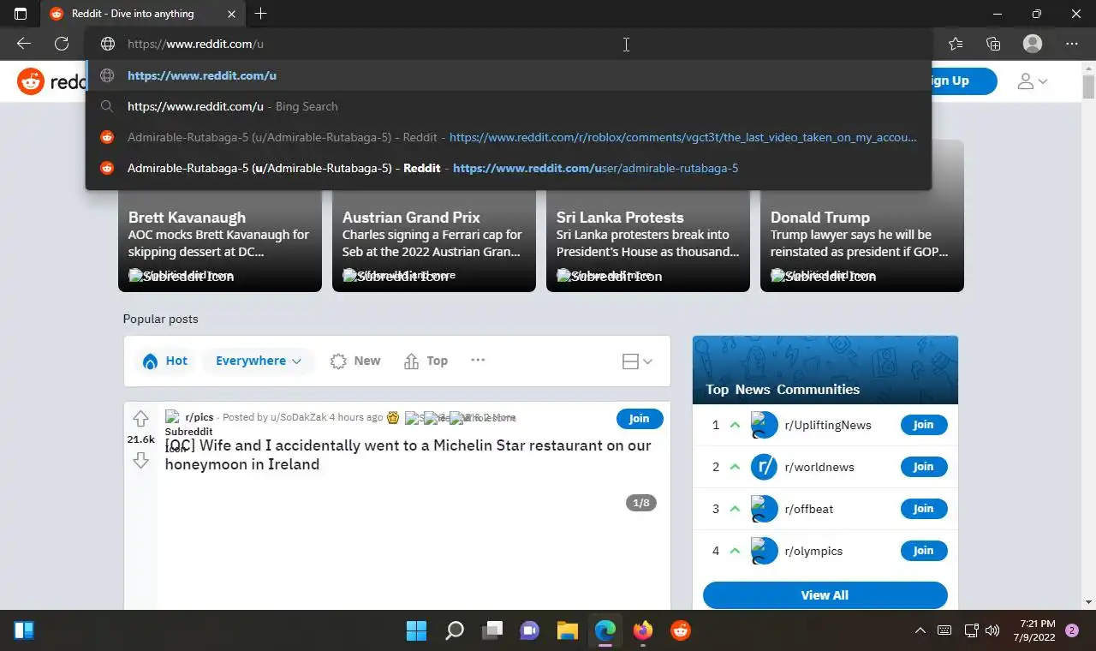Open the r/worldnews community

819,467
